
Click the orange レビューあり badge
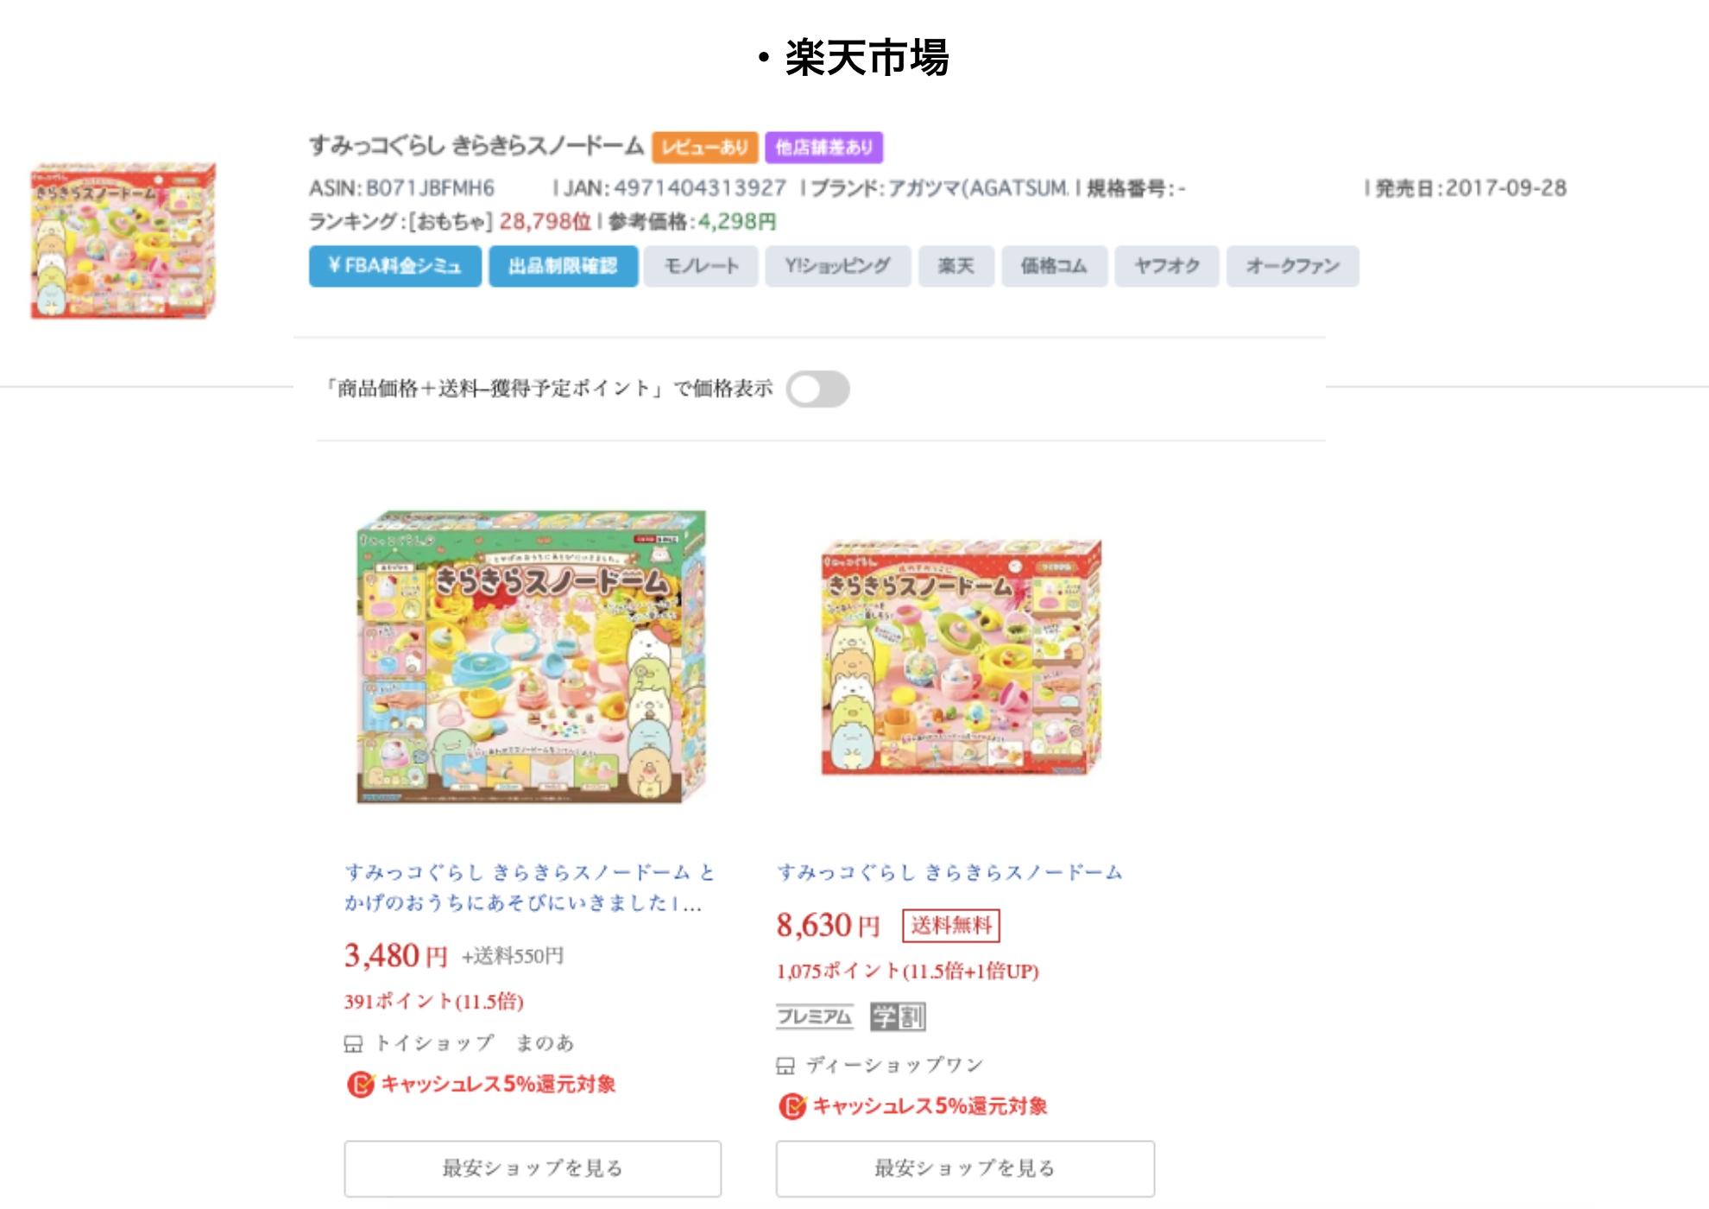pos(705,148)
